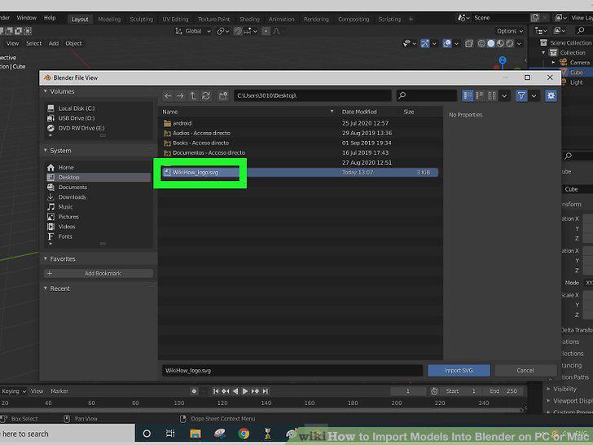593x445 pixels.
Task: Go back to previous folder in File View
Action: click(168, 95)
